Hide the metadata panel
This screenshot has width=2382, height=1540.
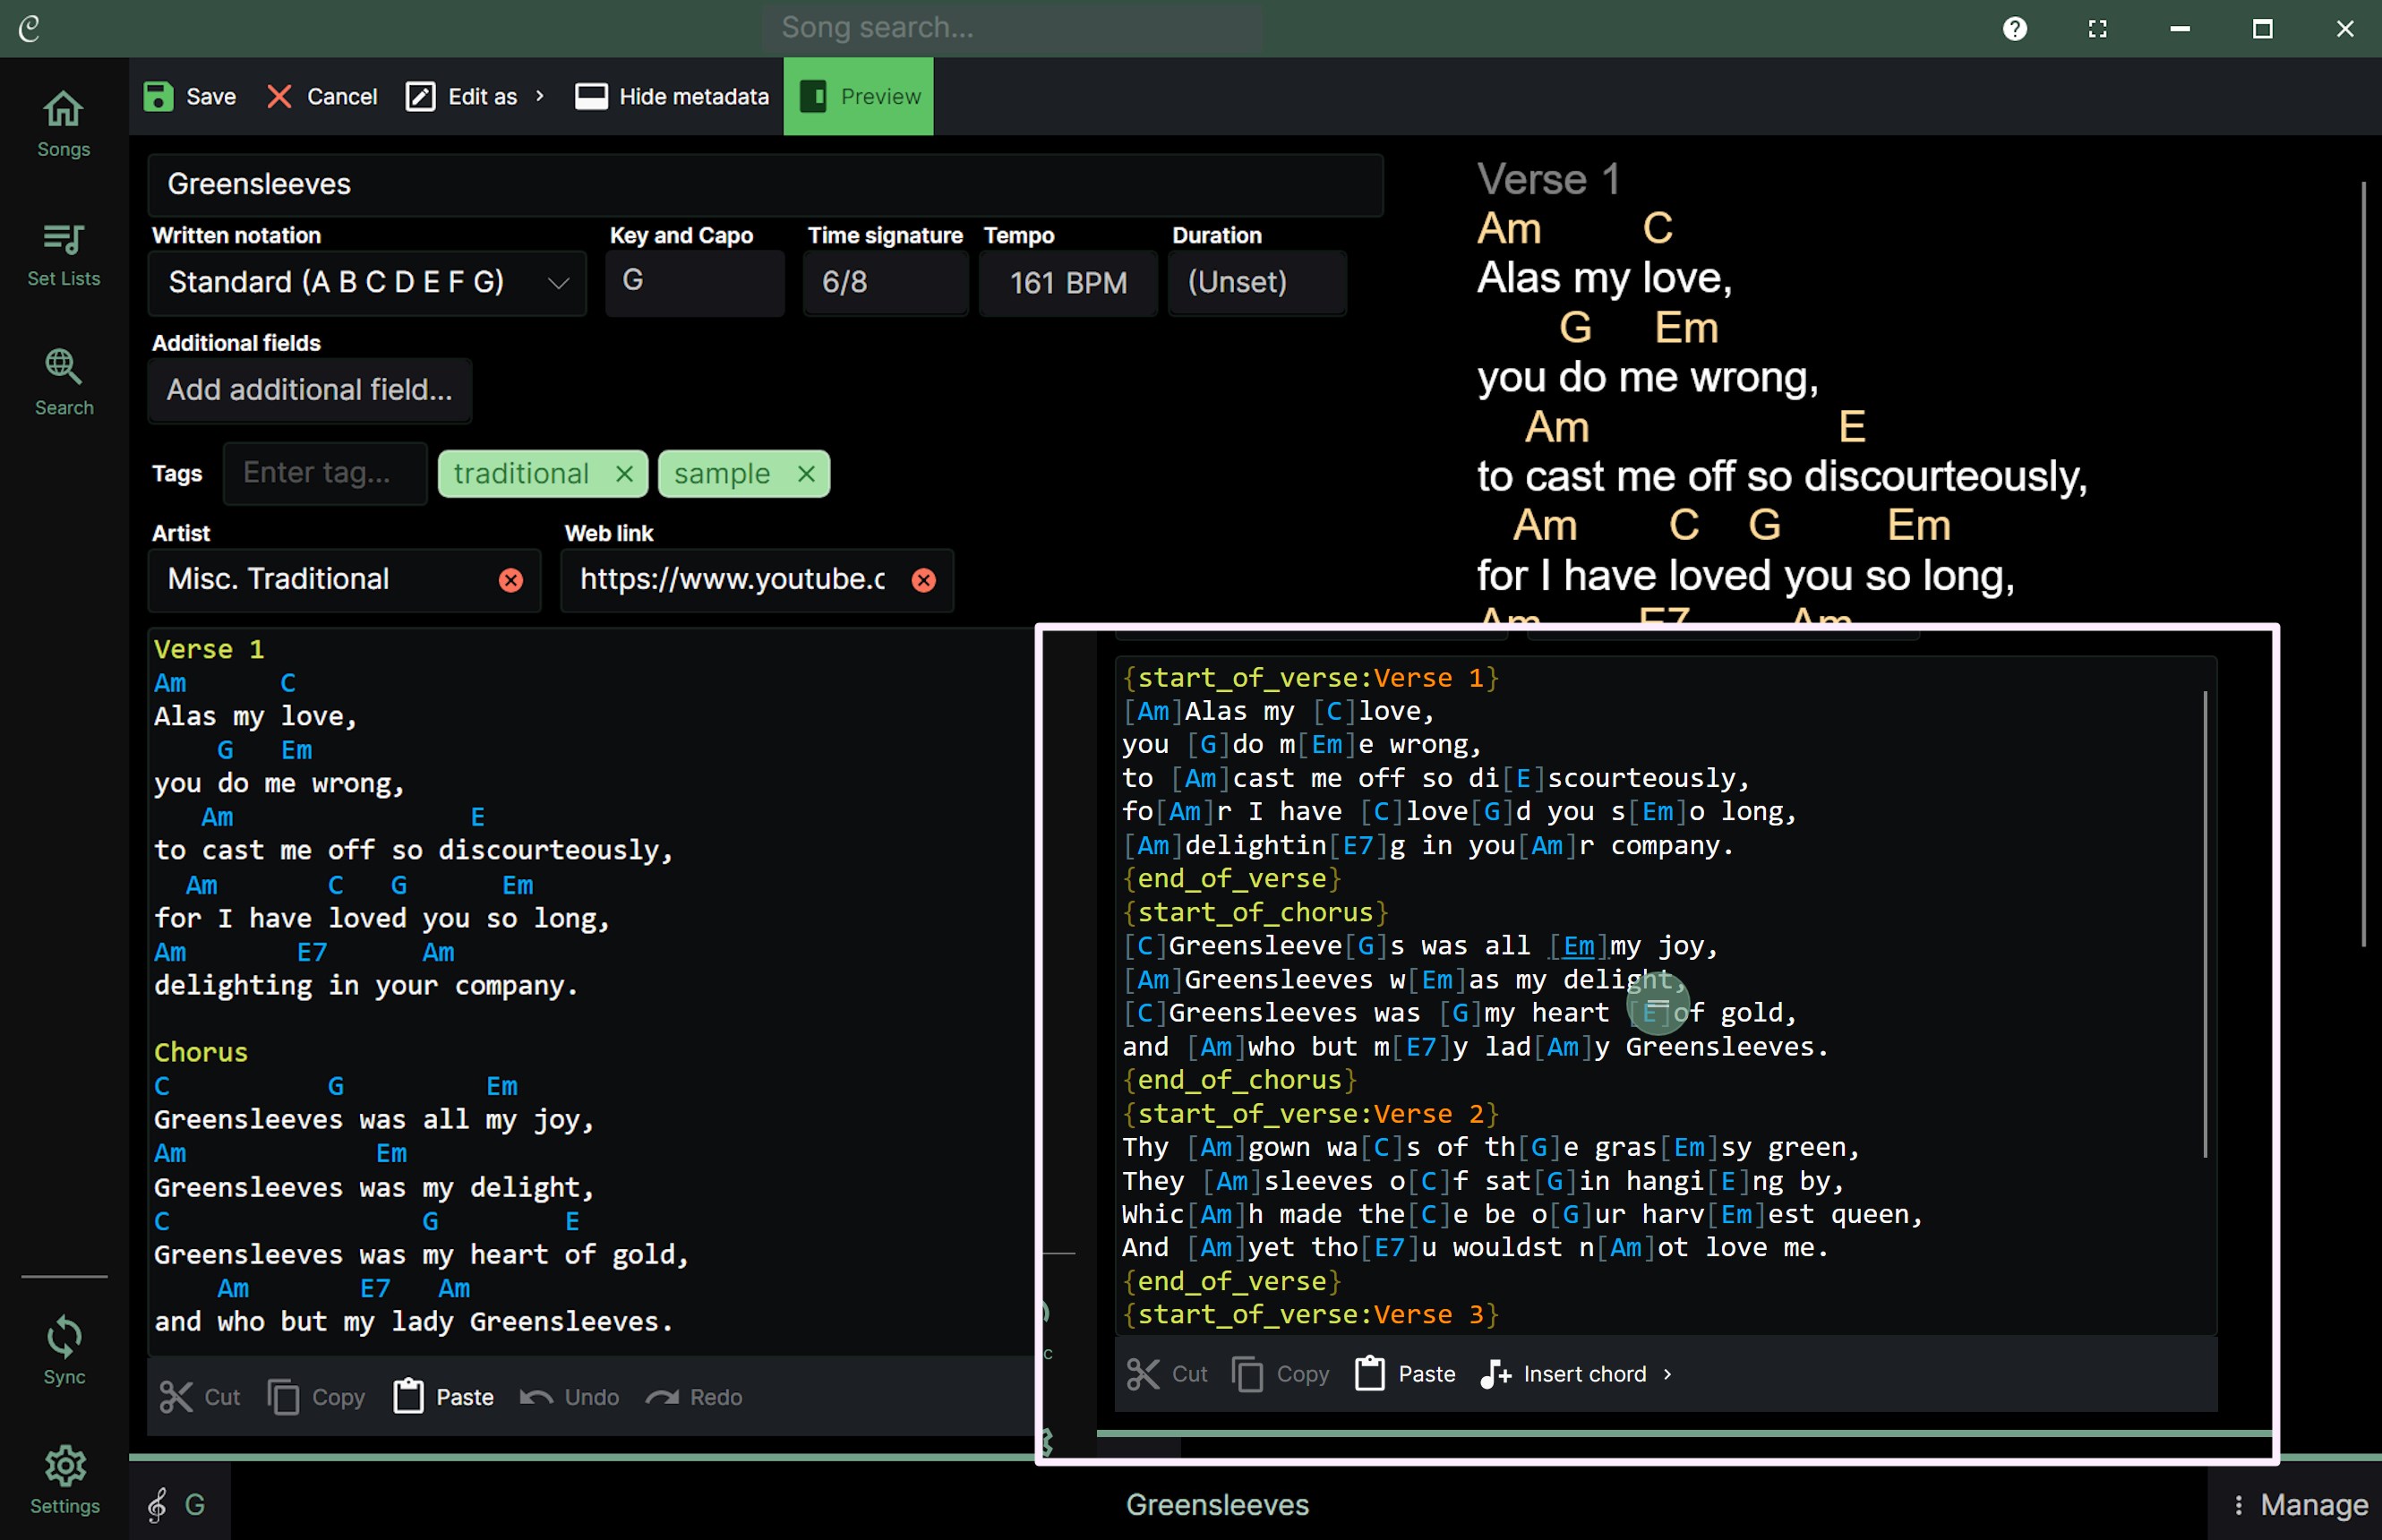point(672,96)
